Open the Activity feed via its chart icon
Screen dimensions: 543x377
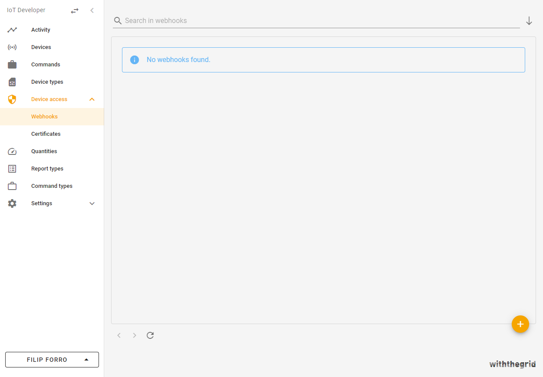pos(12,30)
